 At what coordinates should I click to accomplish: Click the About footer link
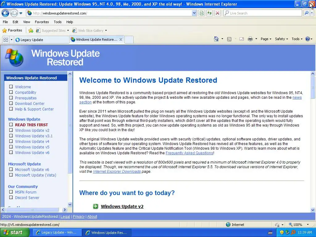click(92, 216)
